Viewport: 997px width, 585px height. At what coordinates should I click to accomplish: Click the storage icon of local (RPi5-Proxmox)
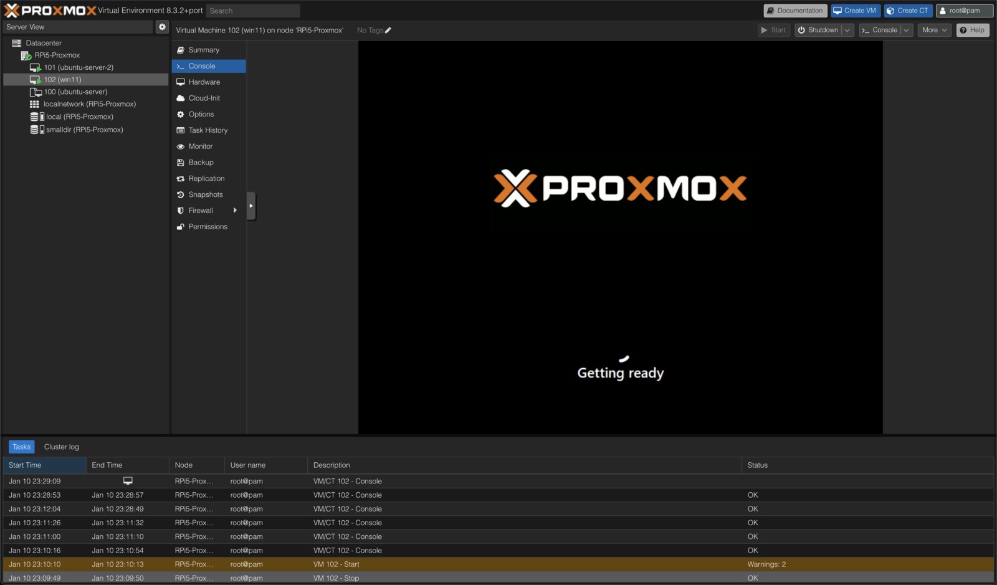tap(37, 117)
